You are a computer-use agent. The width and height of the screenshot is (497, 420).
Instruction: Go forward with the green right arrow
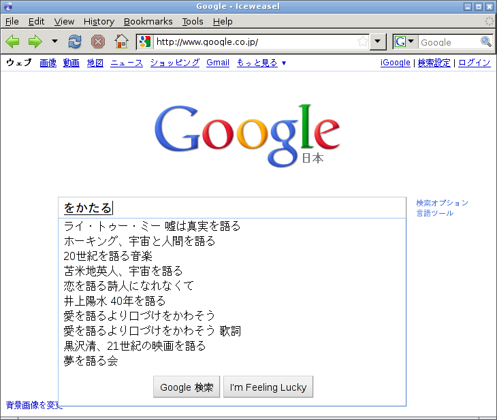[x=35, y=42]
